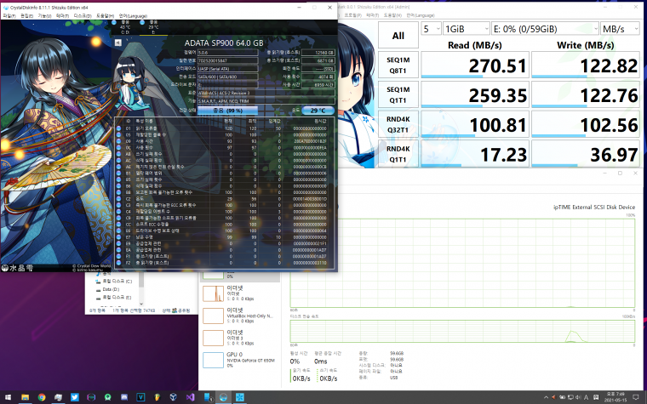
Task: Run the SEQ1M Q1T1 test
Action: pyautogui.click(x=398, y=94)
